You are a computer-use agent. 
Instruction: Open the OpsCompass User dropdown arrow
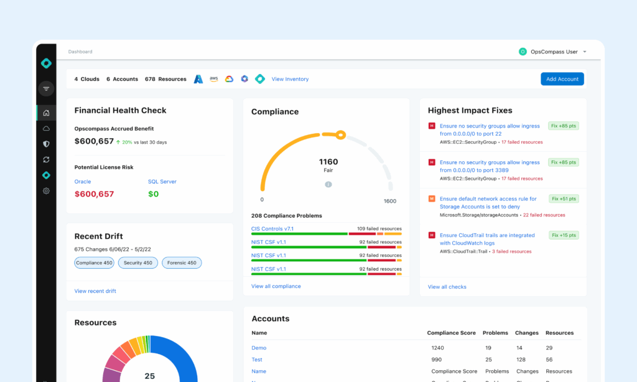tap(585, 52)
